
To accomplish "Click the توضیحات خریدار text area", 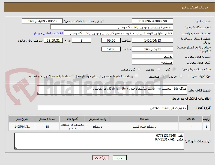I will [x=99, y=141].
